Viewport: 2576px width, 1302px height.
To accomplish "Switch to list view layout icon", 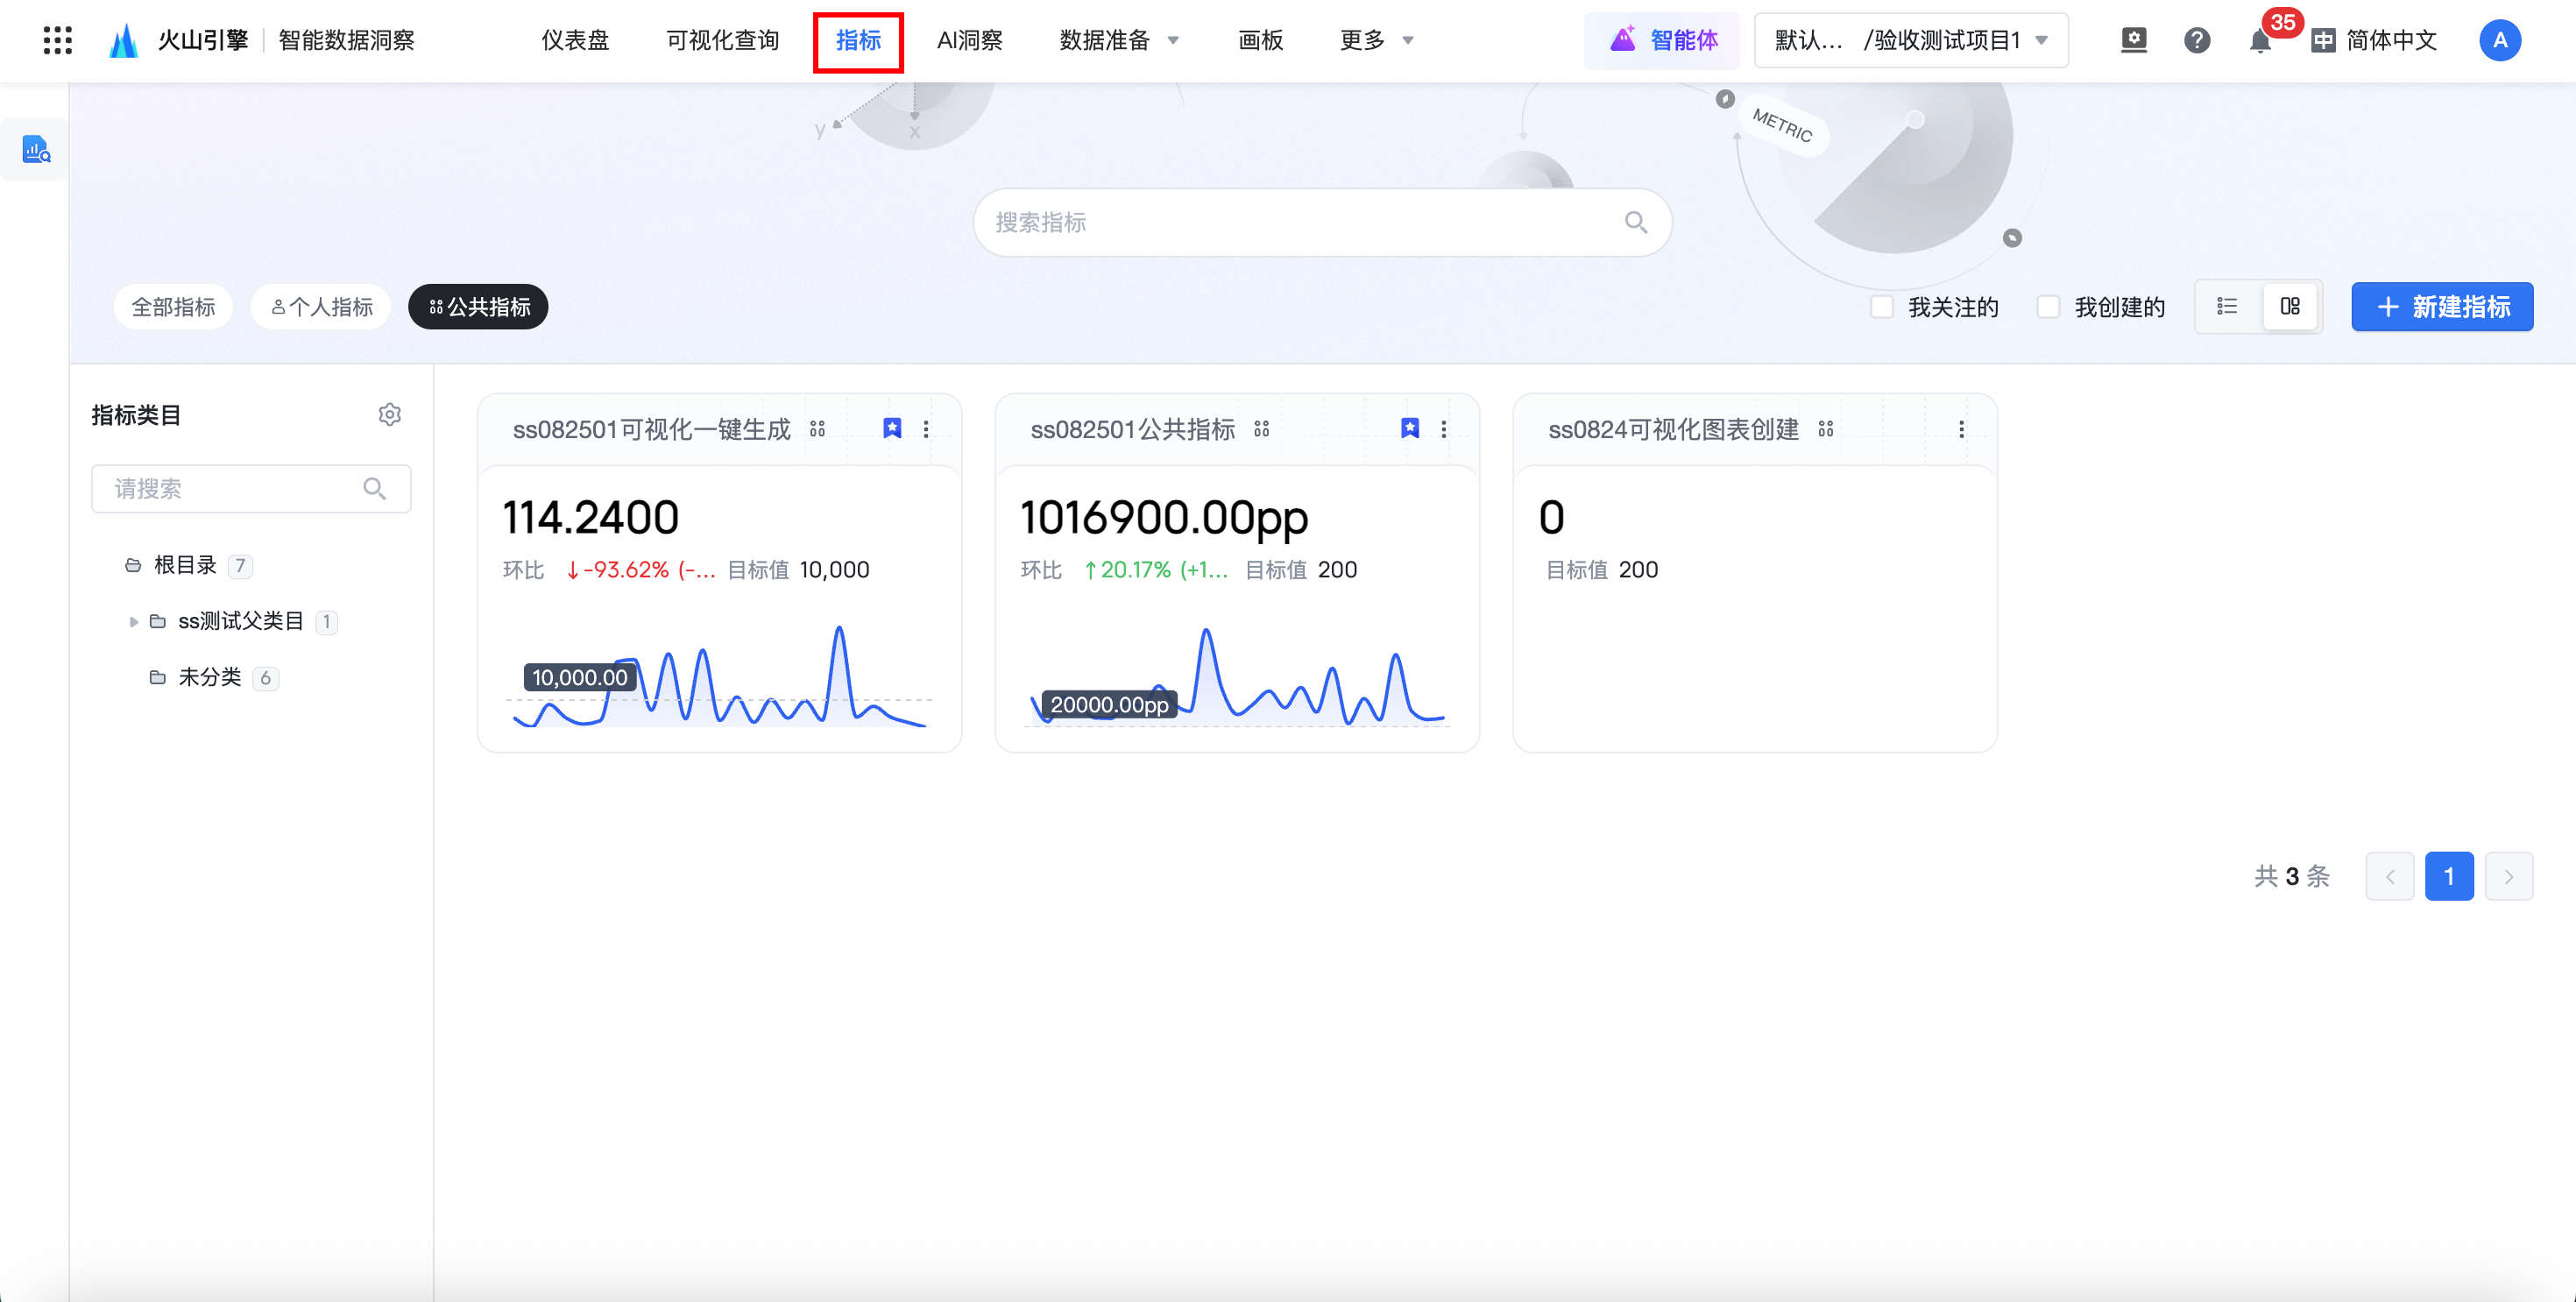I will pyautogui.click(x=2226, y=307).
